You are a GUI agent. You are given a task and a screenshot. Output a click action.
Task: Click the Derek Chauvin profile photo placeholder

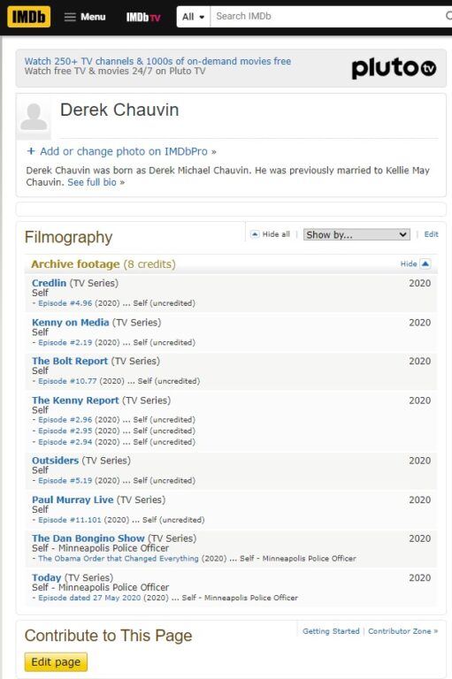pos(34,117)
